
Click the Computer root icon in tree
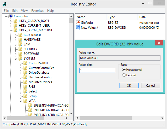(x=11, y=16)
